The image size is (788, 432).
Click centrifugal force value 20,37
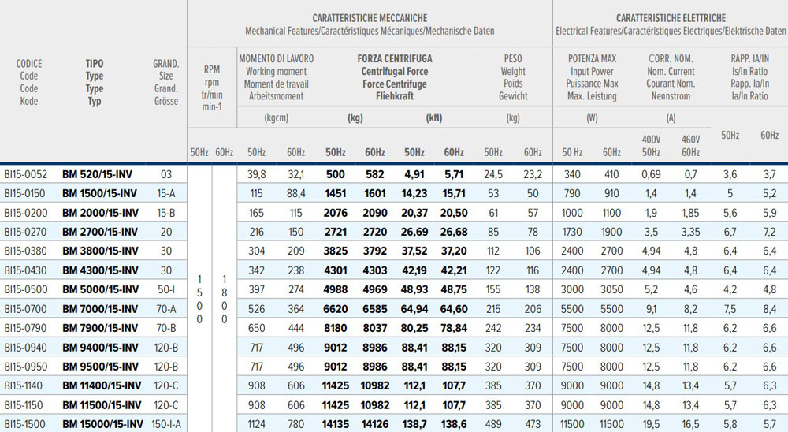pos(414,213)
